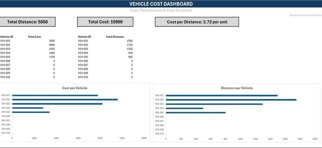Select the 1500 distance cell
The width and height of the screenshot is (322, 148).
pos(130,41)
